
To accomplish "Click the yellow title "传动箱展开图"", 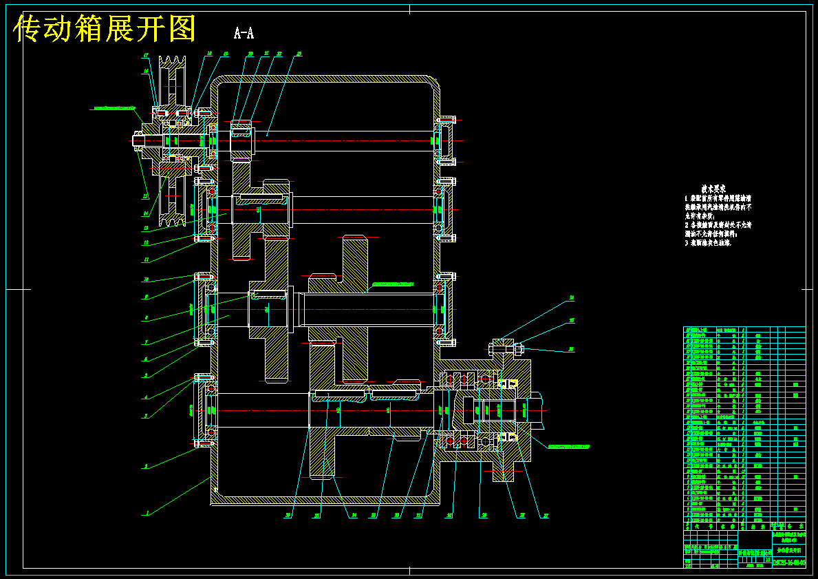I will click(105, 29).
